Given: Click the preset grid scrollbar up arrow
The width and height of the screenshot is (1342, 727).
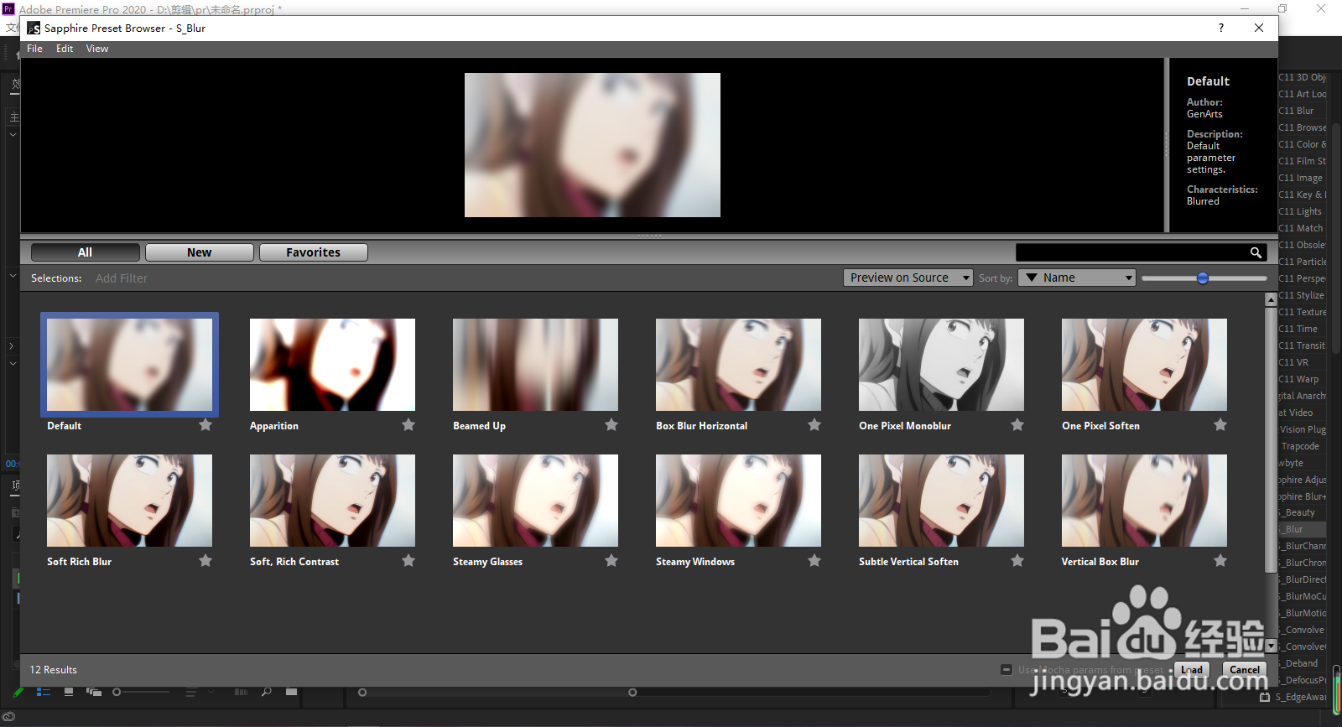Looking at the screenshot, I should coord(1271,299).
